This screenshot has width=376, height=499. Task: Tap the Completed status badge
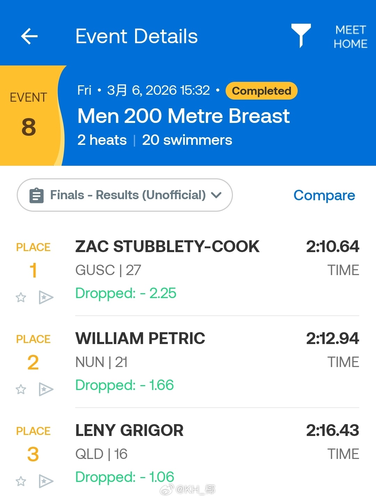pyautogui.click(x=261, y=91)
